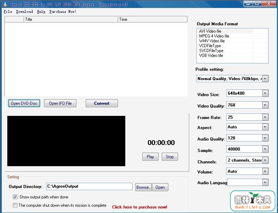The width and height of the screenshot is (278, 213).
Task: Expand the Audio Language dropdown
Action: pos(265,182)
